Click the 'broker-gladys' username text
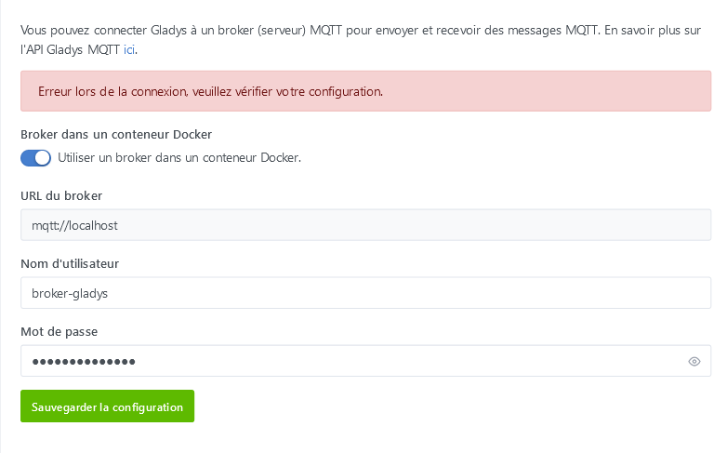This screenshot has width=727, height=453. click(x=70, y=293)
